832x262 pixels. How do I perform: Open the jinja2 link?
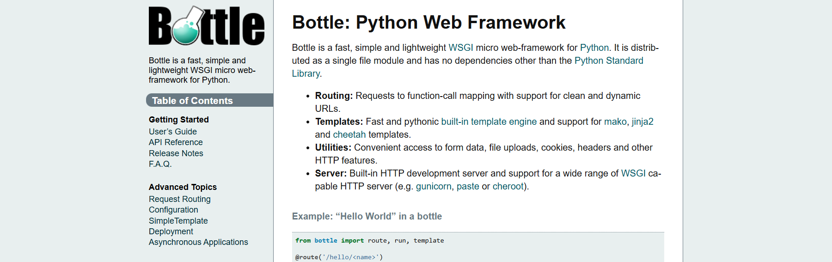click(642, 122)
